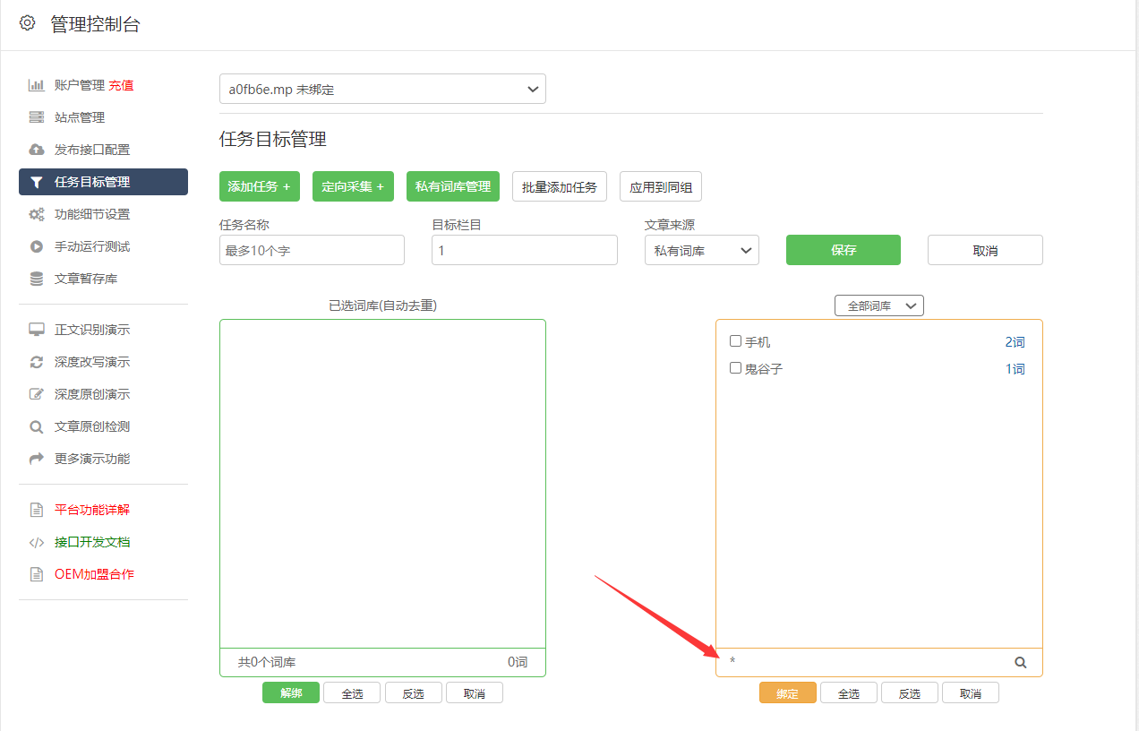Click the server icon next to 站点管理
The image size is (1139, 731).
click(x=37, y=117)
